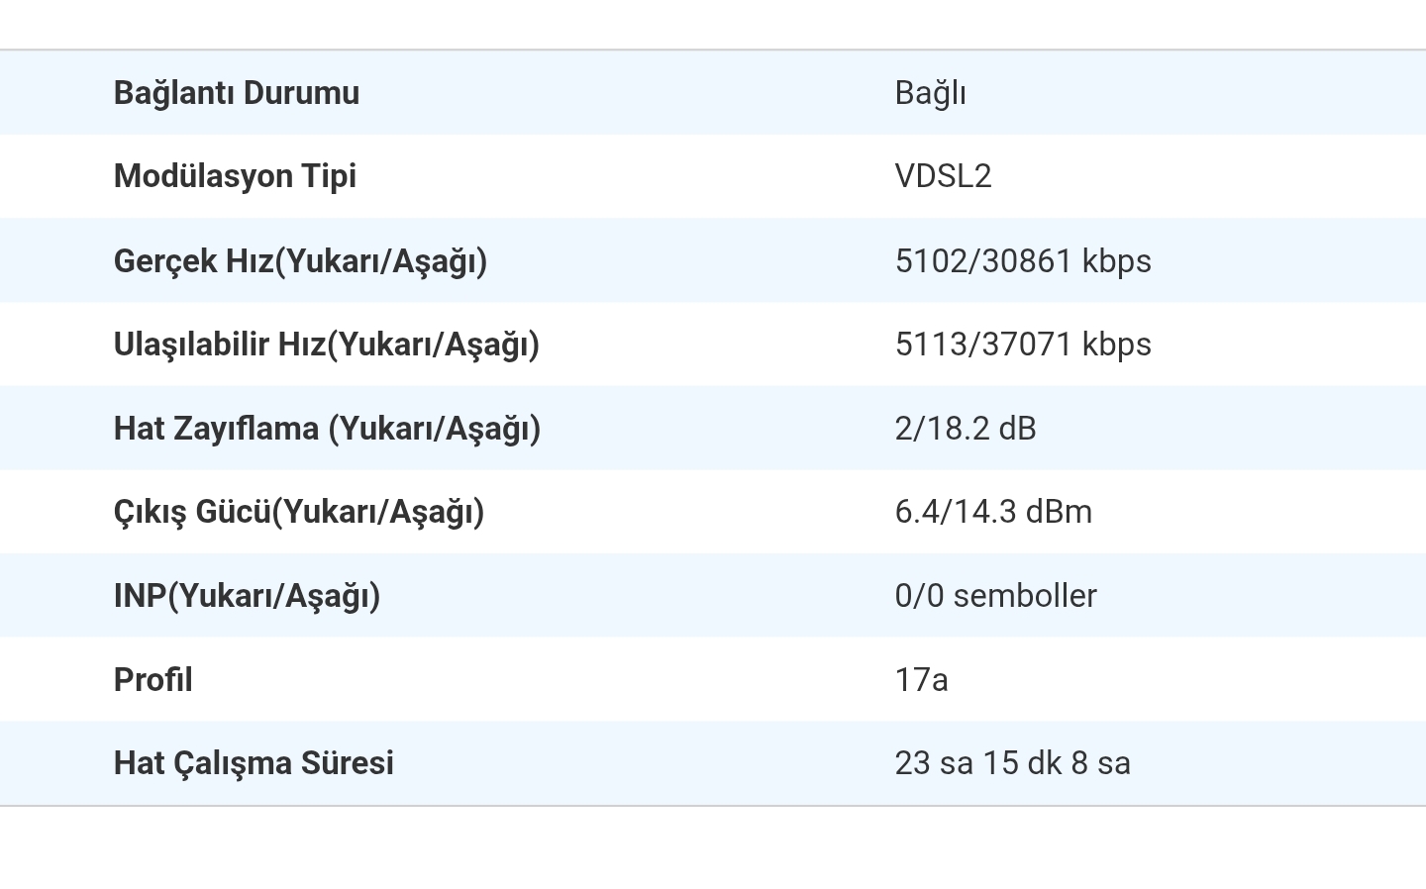Click the 2/18.2 dB attenuation value
1426x889 pixels.
966,429
